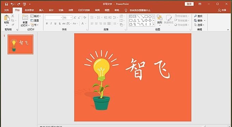Screen dimensions: 232x127
Task: Open character spacing AV dropdown
Action: 69,24
